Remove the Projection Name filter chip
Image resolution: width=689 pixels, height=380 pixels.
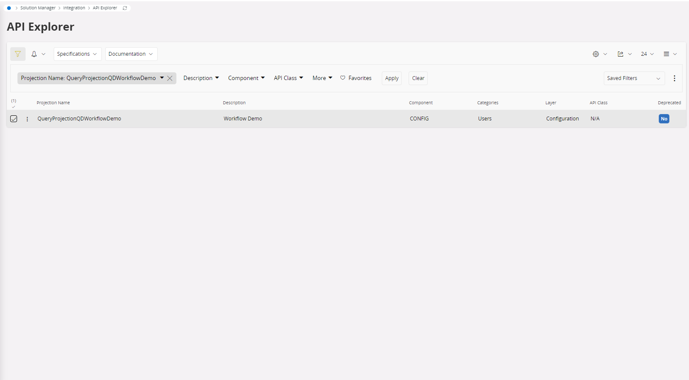(x=170, y=78)
